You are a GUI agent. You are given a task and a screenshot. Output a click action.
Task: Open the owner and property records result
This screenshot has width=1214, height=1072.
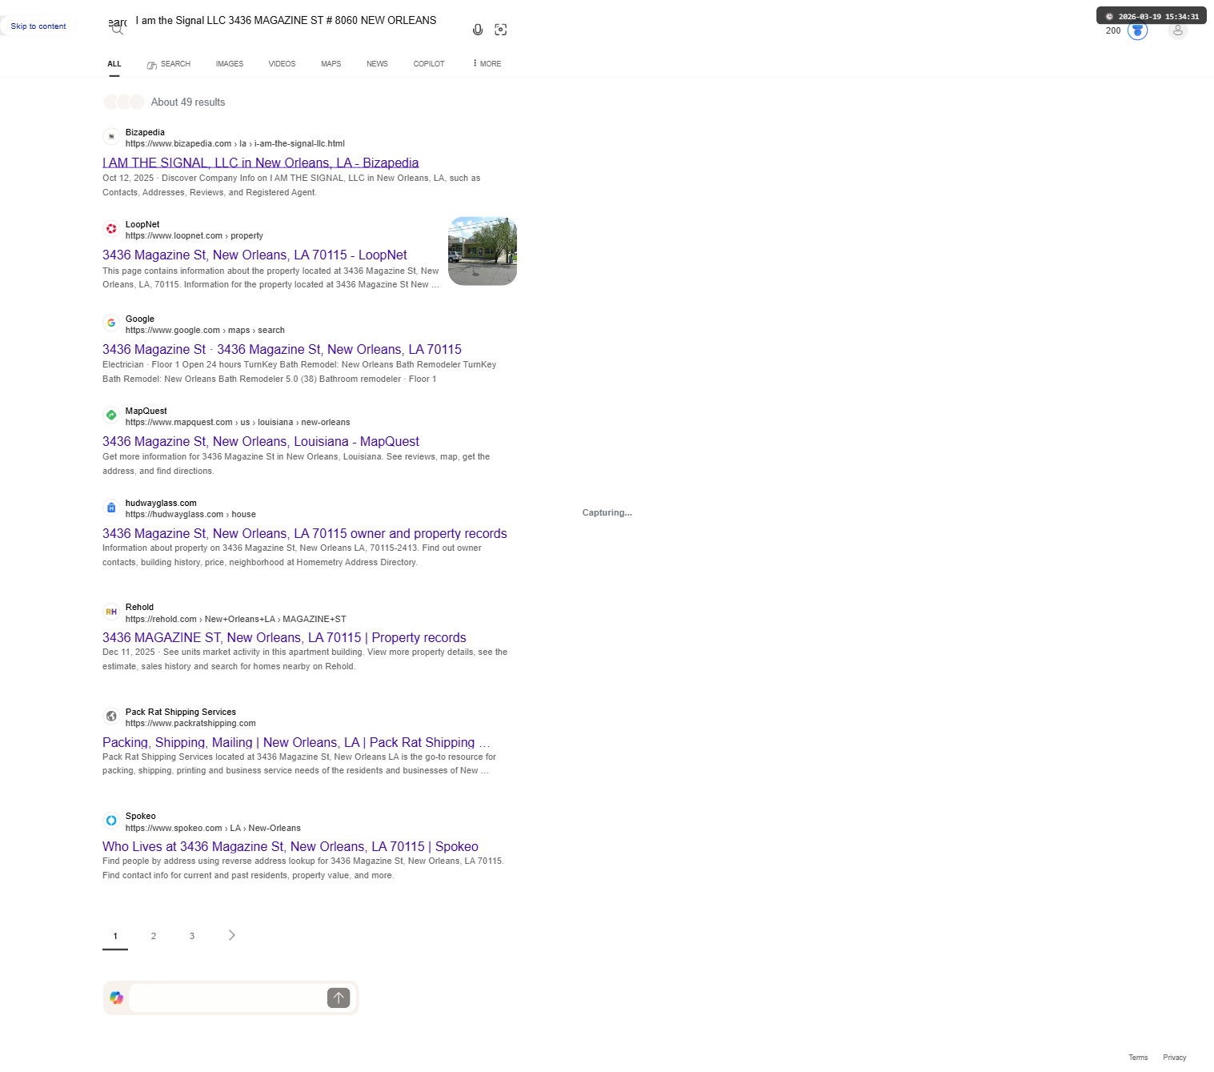click(305, 533)
